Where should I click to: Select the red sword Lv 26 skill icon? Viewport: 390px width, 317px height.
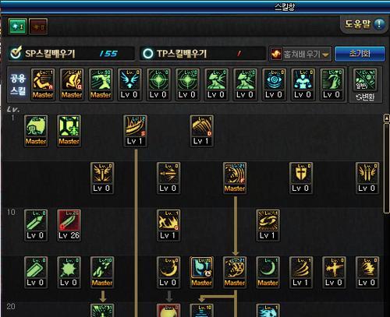point(69,225)
